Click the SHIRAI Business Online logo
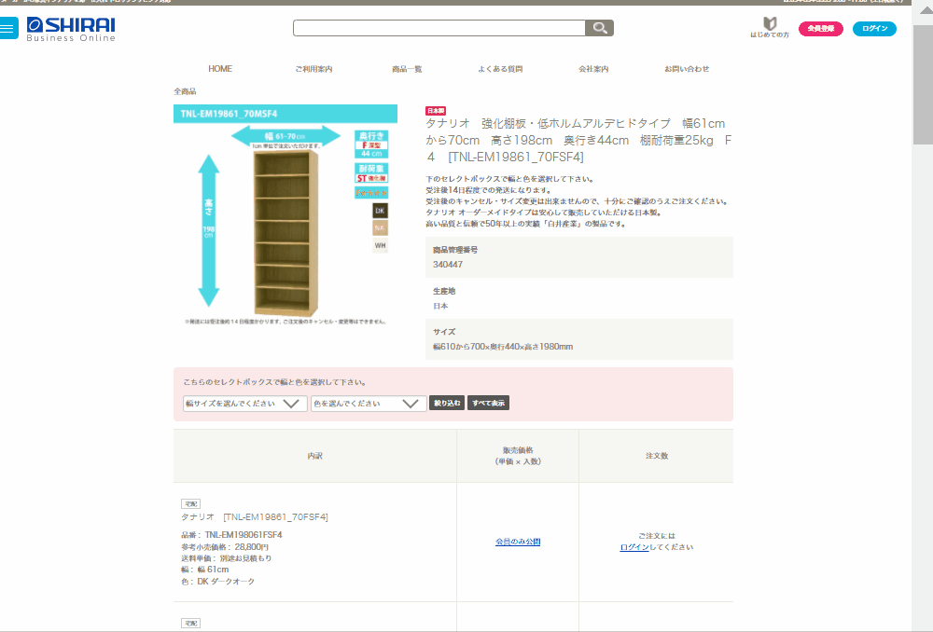 point(71,29)
